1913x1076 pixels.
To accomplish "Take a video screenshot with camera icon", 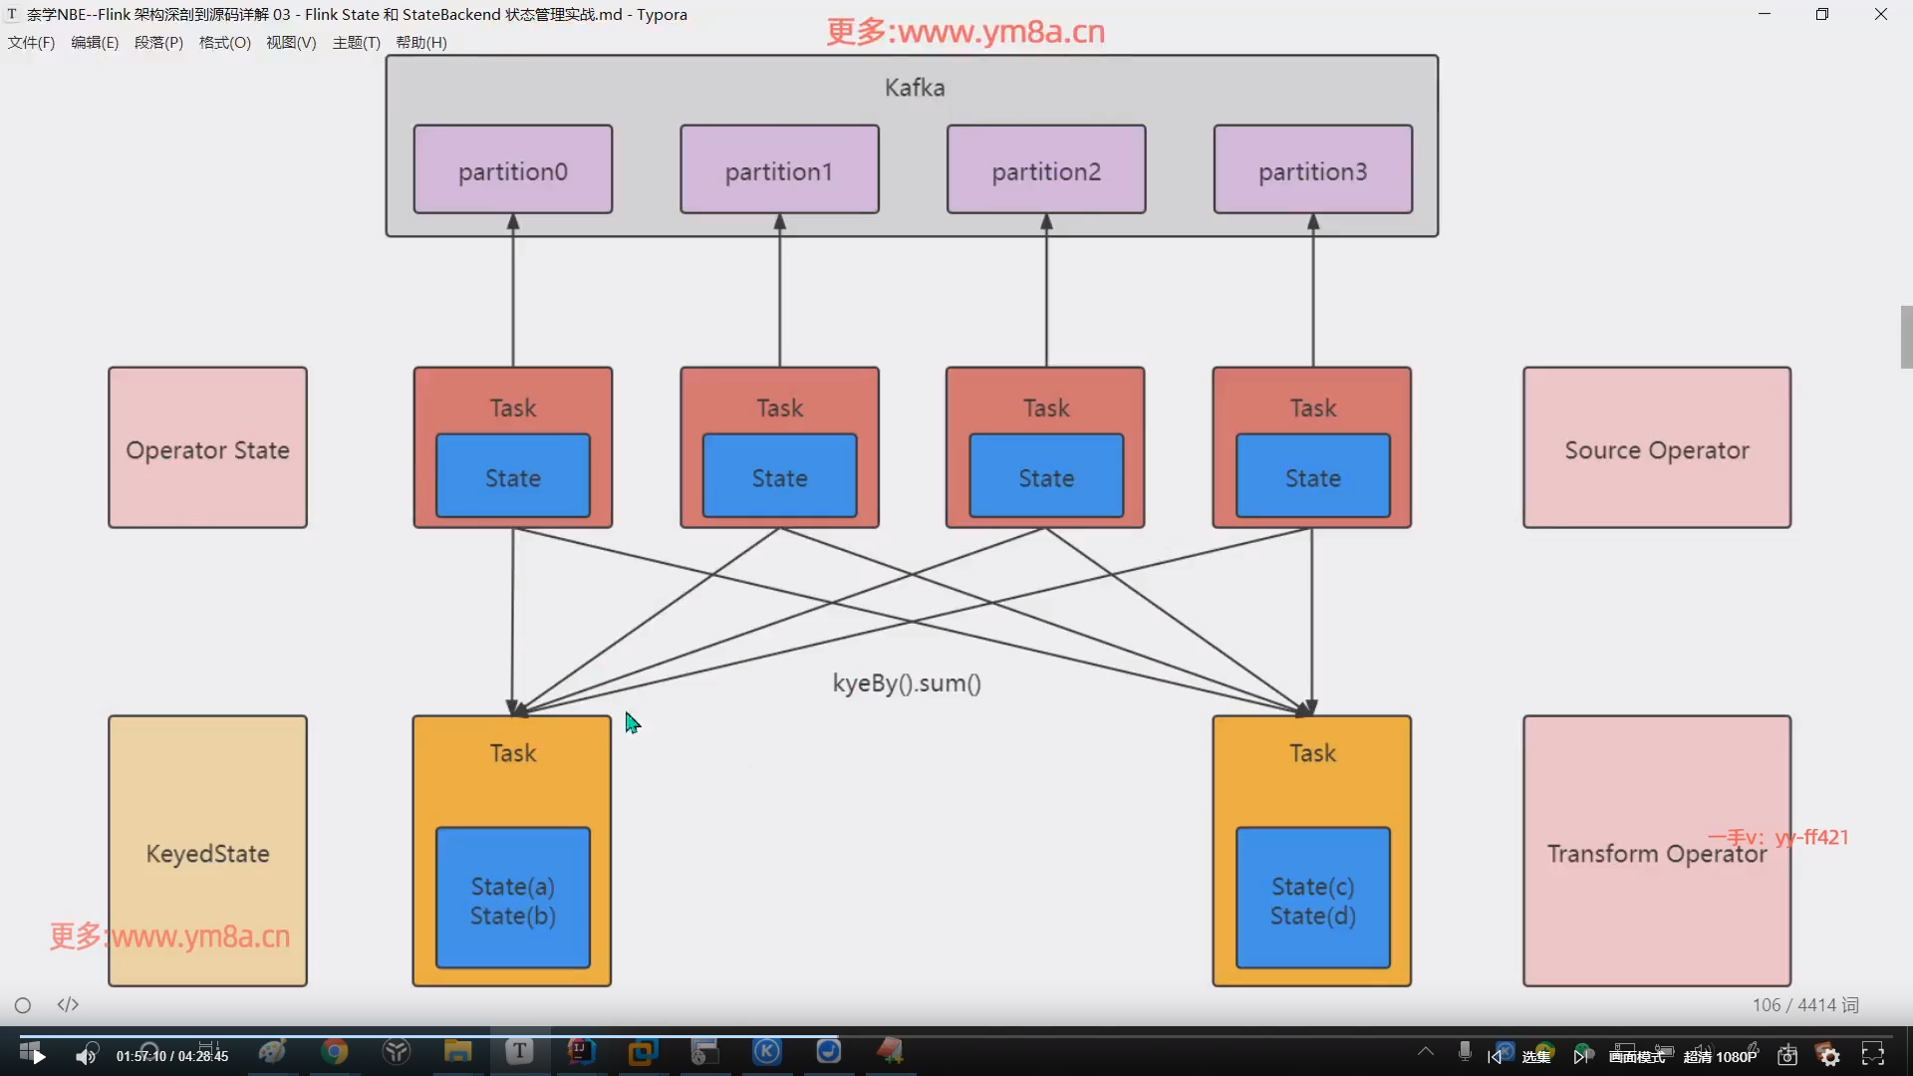I will (x=1787, y=1056).
